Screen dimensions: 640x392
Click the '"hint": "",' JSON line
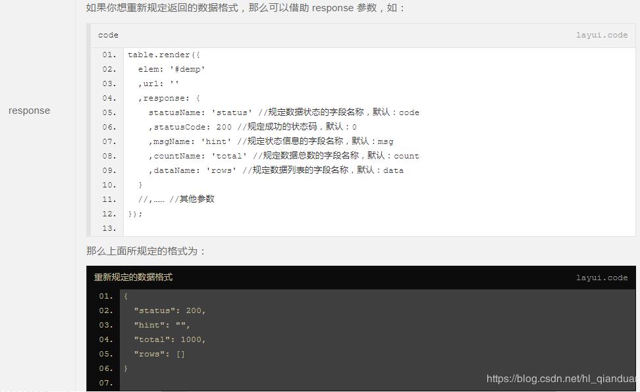pos(162,325)
